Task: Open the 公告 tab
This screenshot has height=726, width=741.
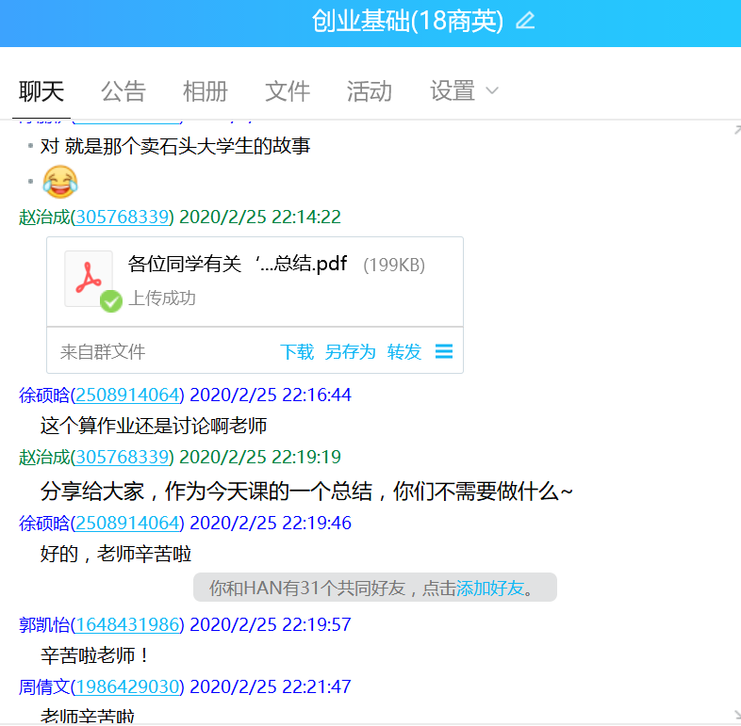Action: coord(123,91)
